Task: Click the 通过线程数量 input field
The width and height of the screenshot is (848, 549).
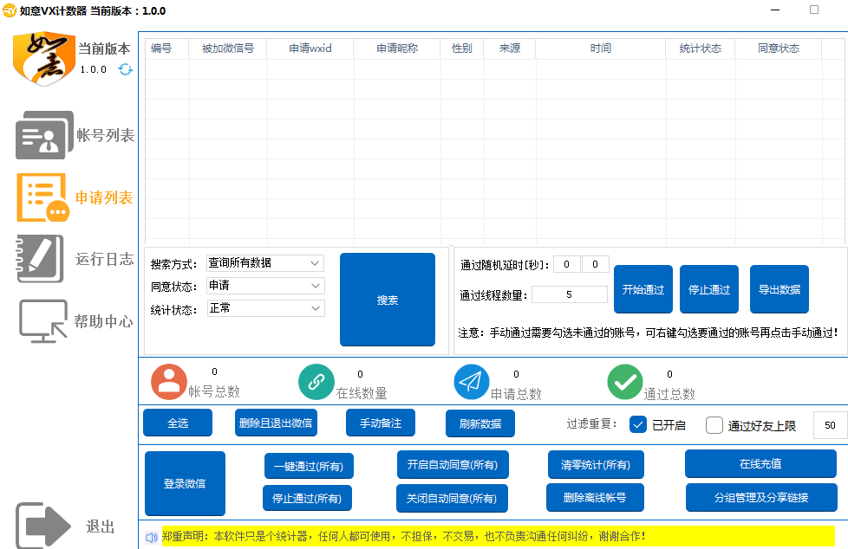Action: [569, 294]
